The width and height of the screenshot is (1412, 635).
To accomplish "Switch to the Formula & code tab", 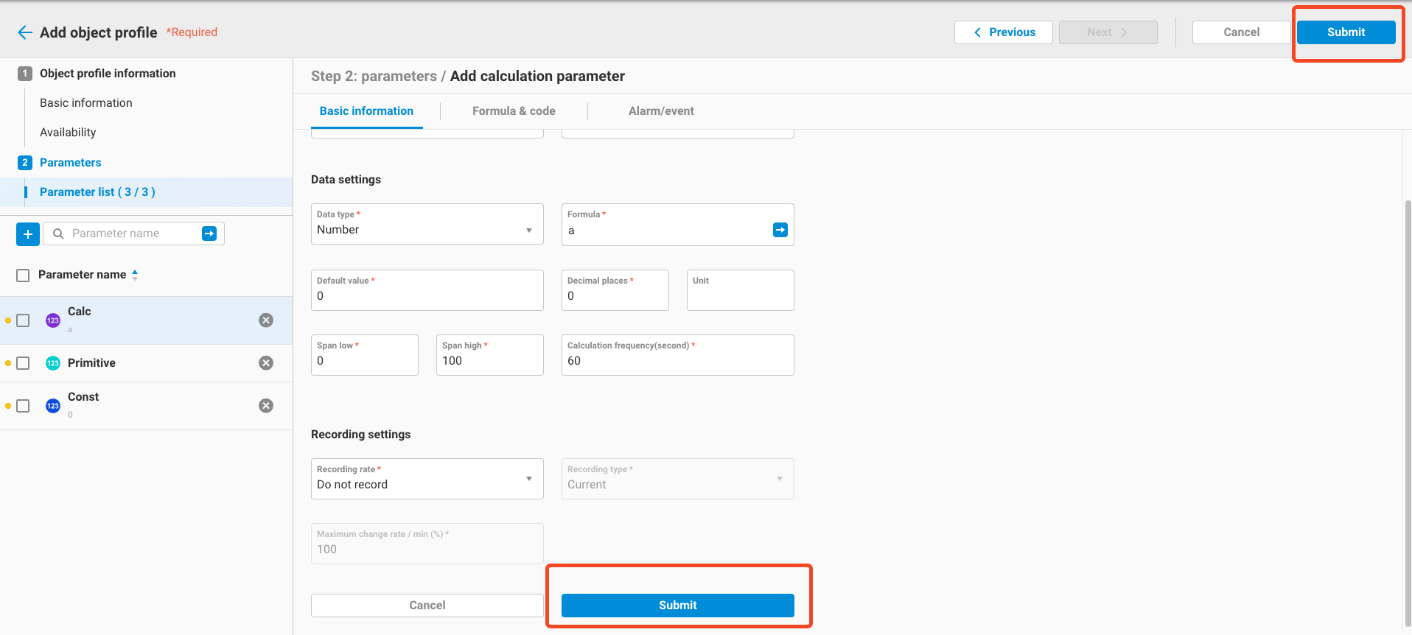I will [x=514, y=111].
